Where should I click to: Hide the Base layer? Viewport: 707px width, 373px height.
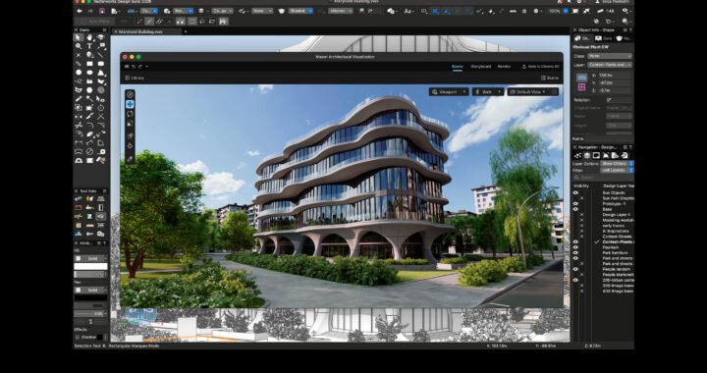pos(575,209)
